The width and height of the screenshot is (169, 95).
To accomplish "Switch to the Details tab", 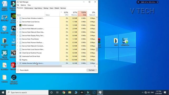I will click(57, 8).
